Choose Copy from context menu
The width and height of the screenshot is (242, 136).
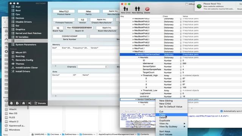pyautogui.click(x=162, y=114)
